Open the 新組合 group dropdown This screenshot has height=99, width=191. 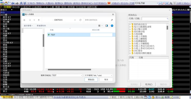pos(12,10)
